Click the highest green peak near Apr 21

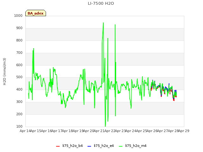pos(103,23)
